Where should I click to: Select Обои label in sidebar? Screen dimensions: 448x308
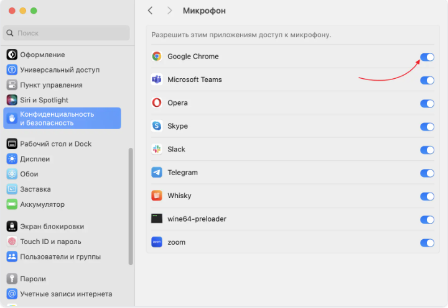(x=29, y=174)
